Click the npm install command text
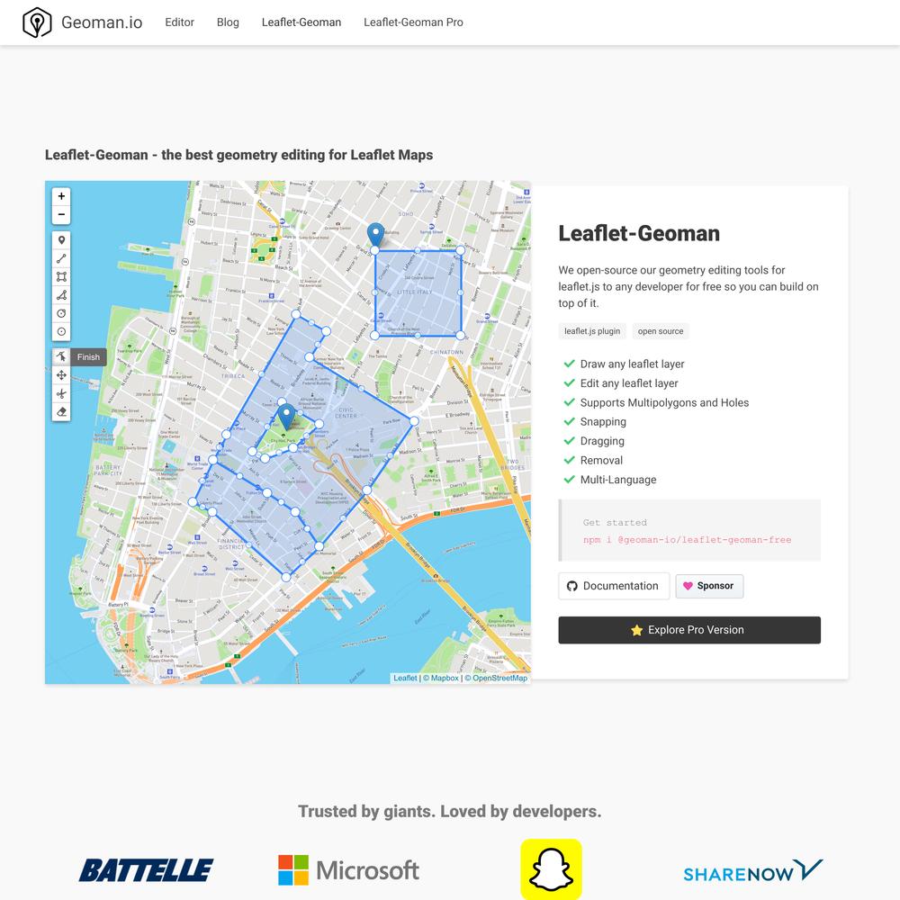This screenshot has width=900, height=900. tap(687, 539)
